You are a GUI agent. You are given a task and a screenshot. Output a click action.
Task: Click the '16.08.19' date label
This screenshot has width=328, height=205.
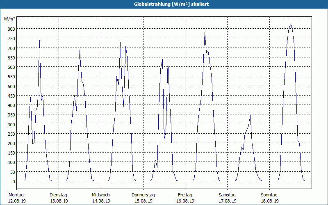pyautogui.click(x=185, y=201)
